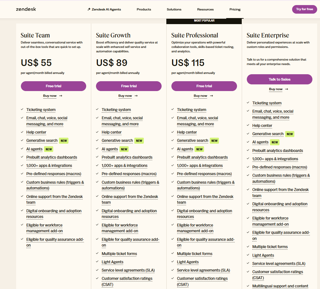Click the arrow next to Suite Team Buy now

coord(61,96)
